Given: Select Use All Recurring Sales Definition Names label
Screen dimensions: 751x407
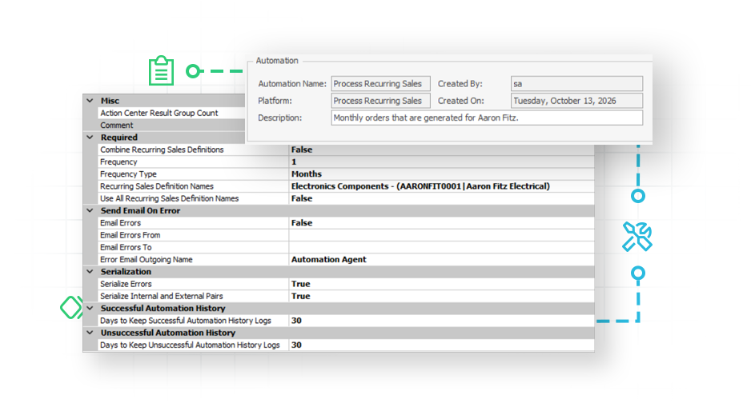Looking at the screenshot, I should [169, 198].
